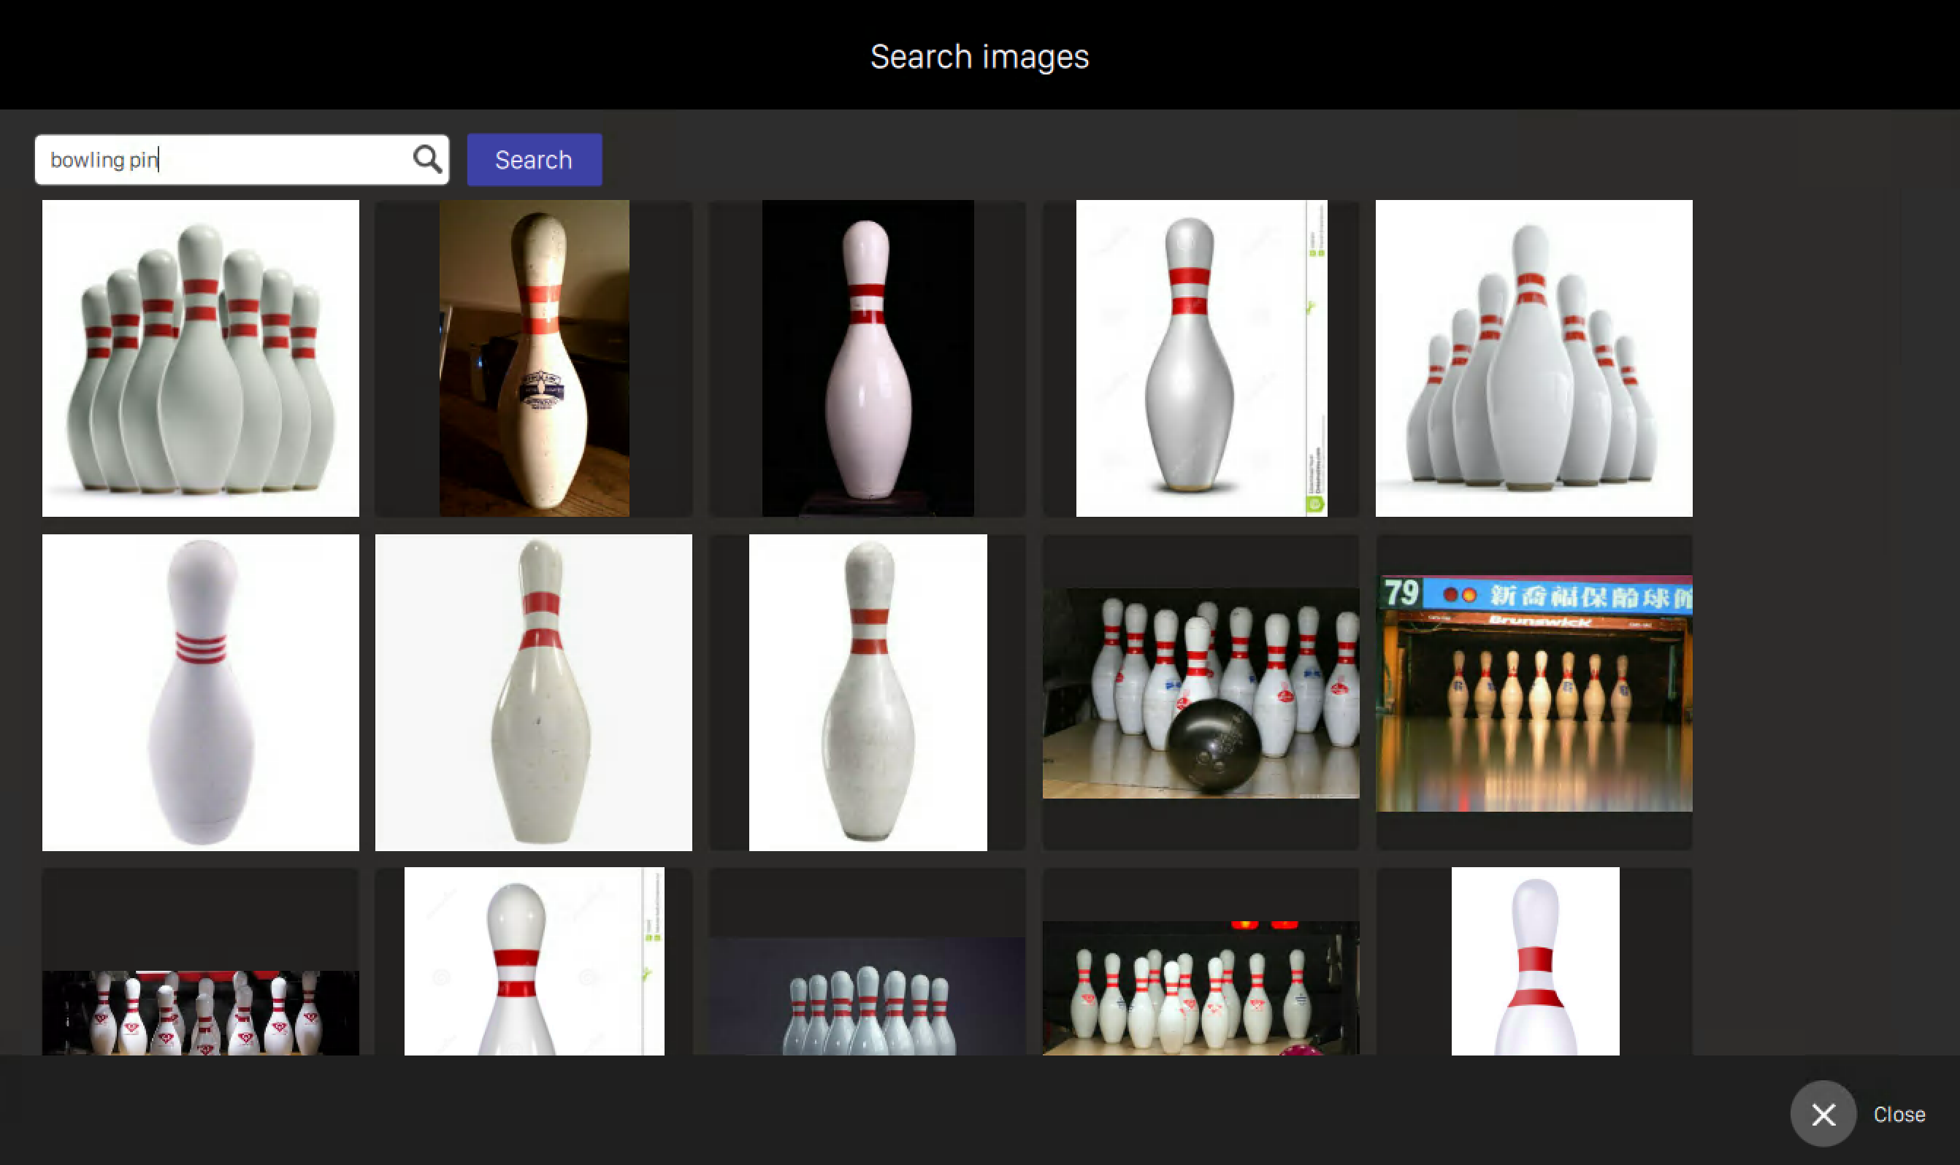This screenshot has width=1960, height=1165.
Task: Pick the partially visible close-up pin top image
Action: (534, 961)
